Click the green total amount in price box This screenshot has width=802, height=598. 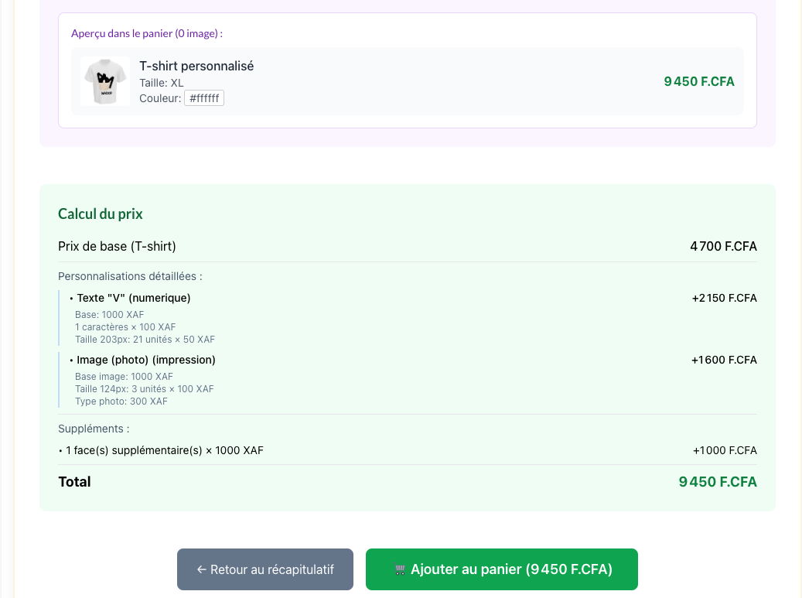(x=718, y=482)
